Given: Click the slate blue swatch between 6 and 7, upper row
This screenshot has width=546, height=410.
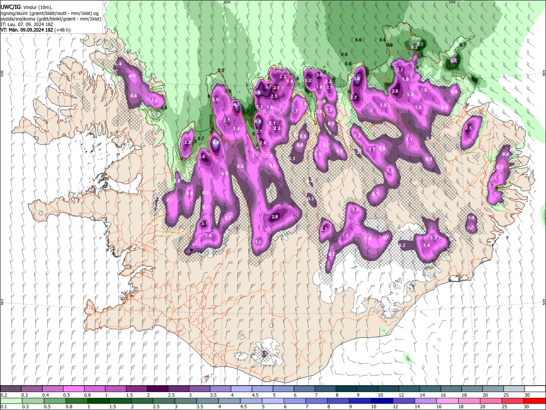Looking at the screenshot, I should pyautogui.click(x=304, y=389).
